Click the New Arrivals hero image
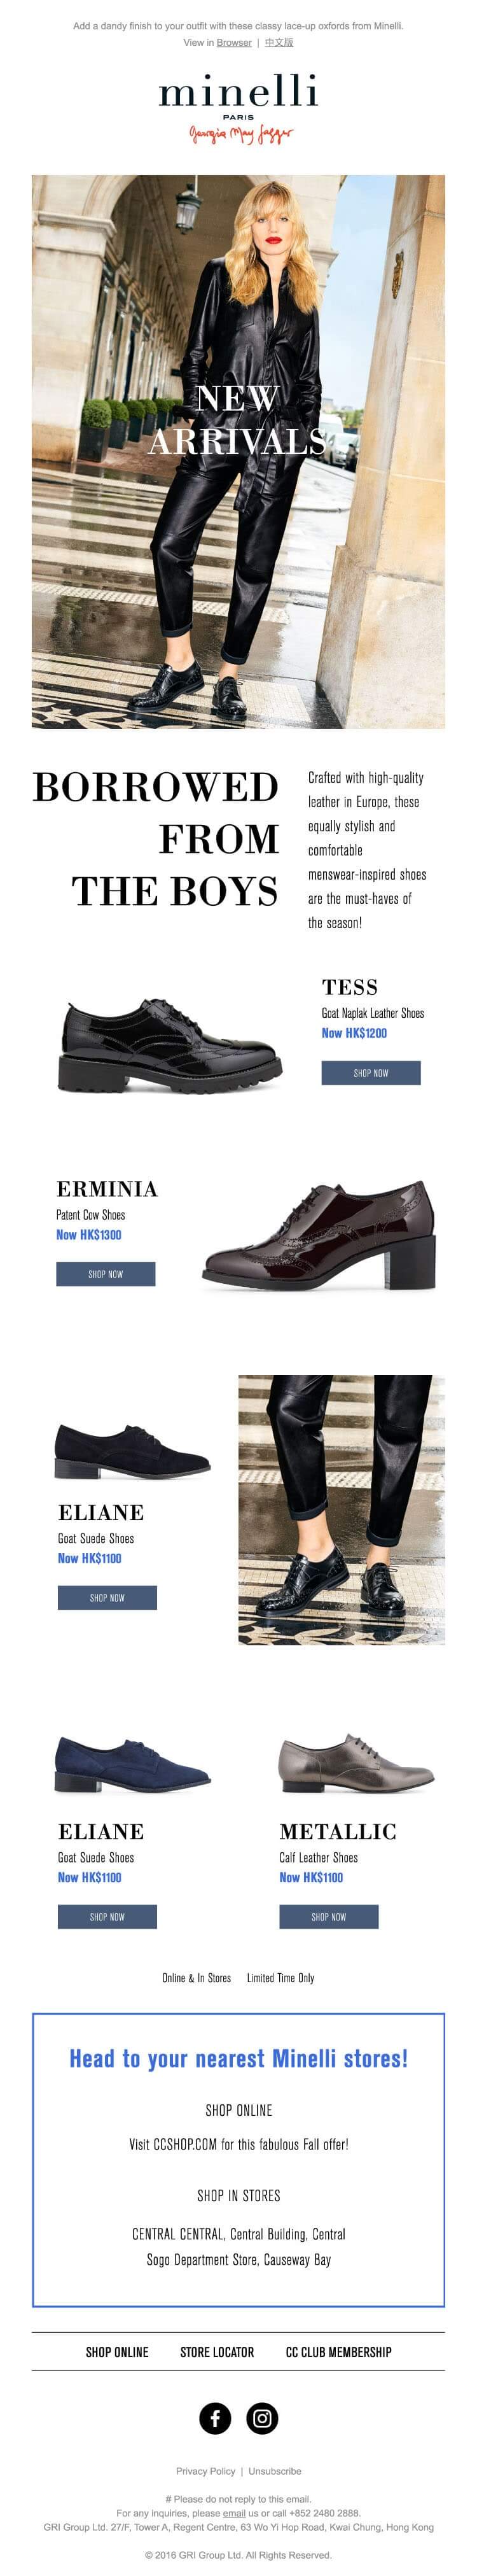This screenshot has width=477, height=2576. coord(238,451)
